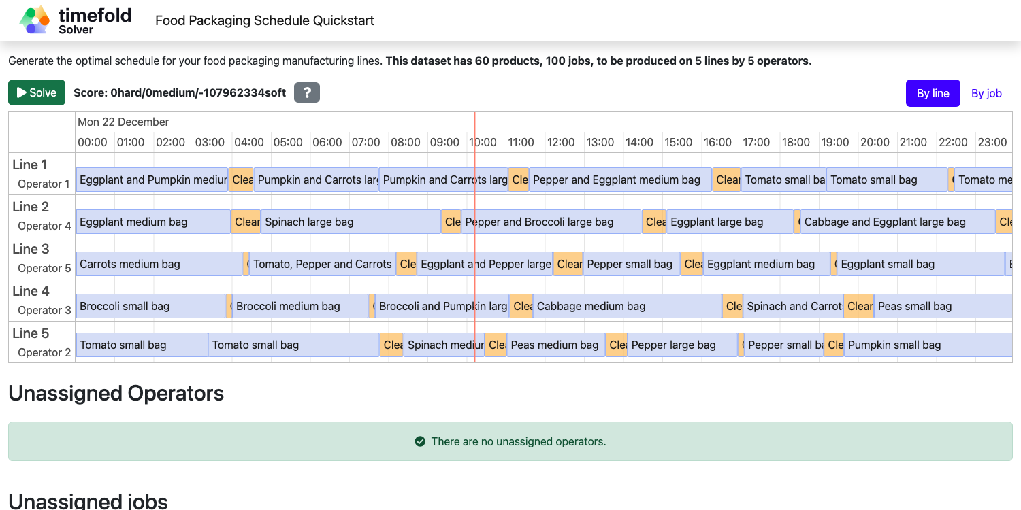The image size is (1021, 510).
Task: Select Peas medium bag job on Line 5
Action: point(555,345)
